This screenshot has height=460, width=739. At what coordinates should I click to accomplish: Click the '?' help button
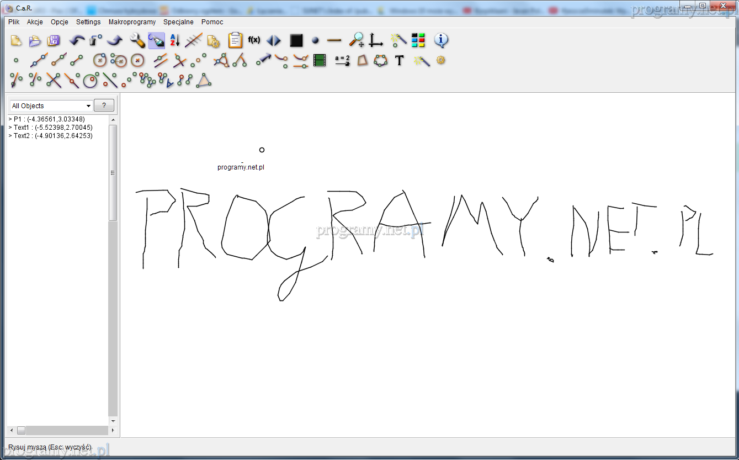tap(104, 105)
